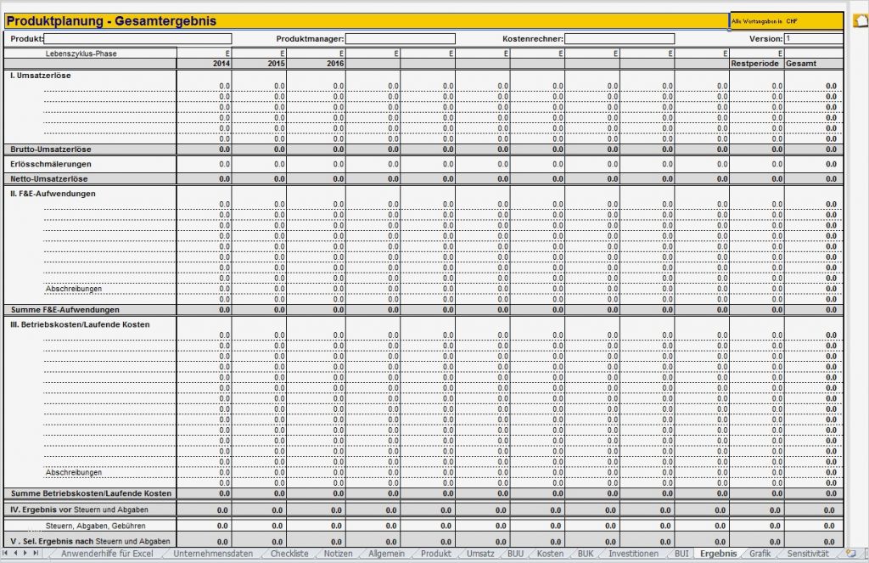869x563 pixels.
Task: Click Abschreibungen under Betriebskosten section
Action: [74, 473]
